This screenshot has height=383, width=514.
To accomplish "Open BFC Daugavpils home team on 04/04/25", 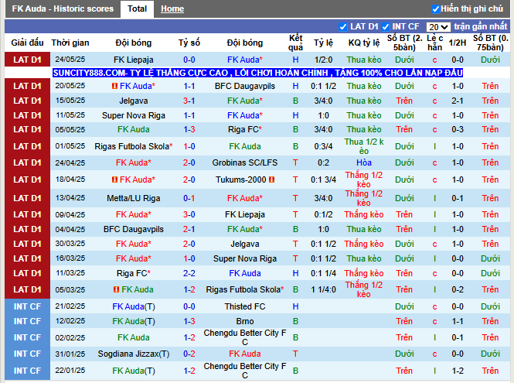I will tap(134, 229).
